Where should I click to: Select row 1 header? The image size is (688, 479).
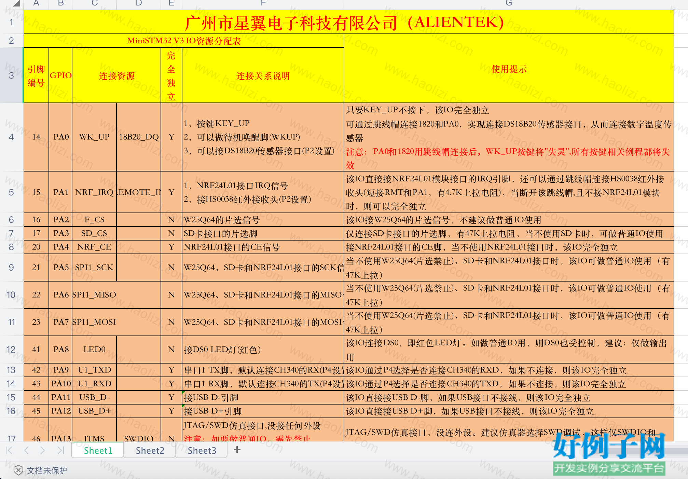point(11,22)
